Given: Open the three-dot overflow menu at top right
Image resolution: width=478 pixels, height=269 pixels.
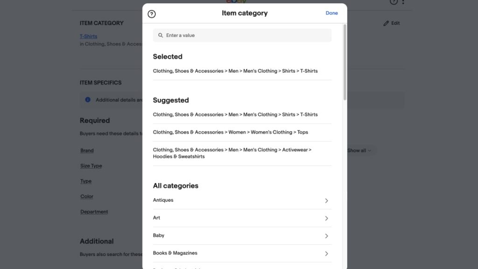Looking at the screenshot, I should (x=402, y=2).
